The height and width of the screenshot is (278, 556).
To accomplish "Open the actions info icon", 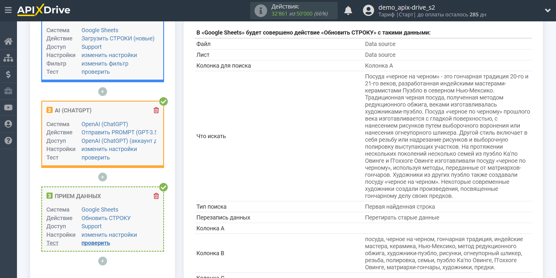I will pyautogui.click(x=261, y=11).
